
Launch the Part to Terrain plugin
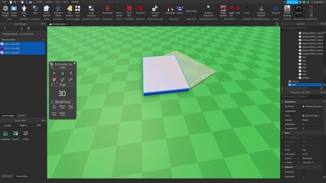(119, 11)
